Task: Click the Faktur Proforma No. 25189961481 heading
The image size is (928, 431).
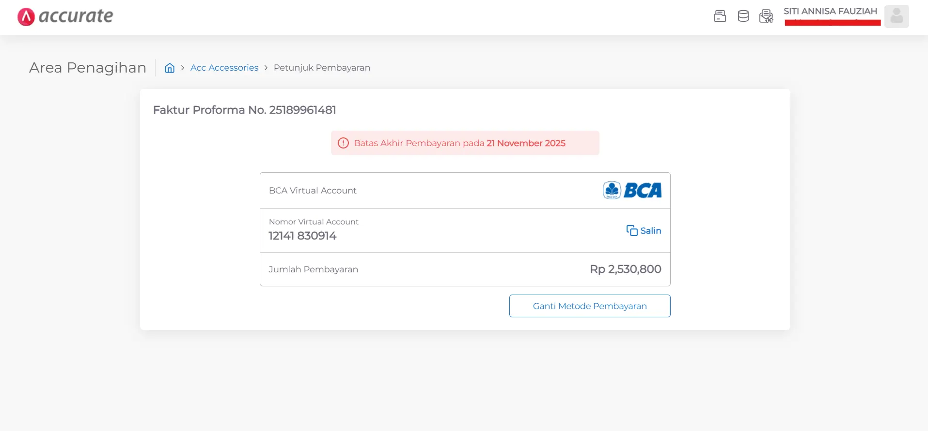Action: (244, 110)
